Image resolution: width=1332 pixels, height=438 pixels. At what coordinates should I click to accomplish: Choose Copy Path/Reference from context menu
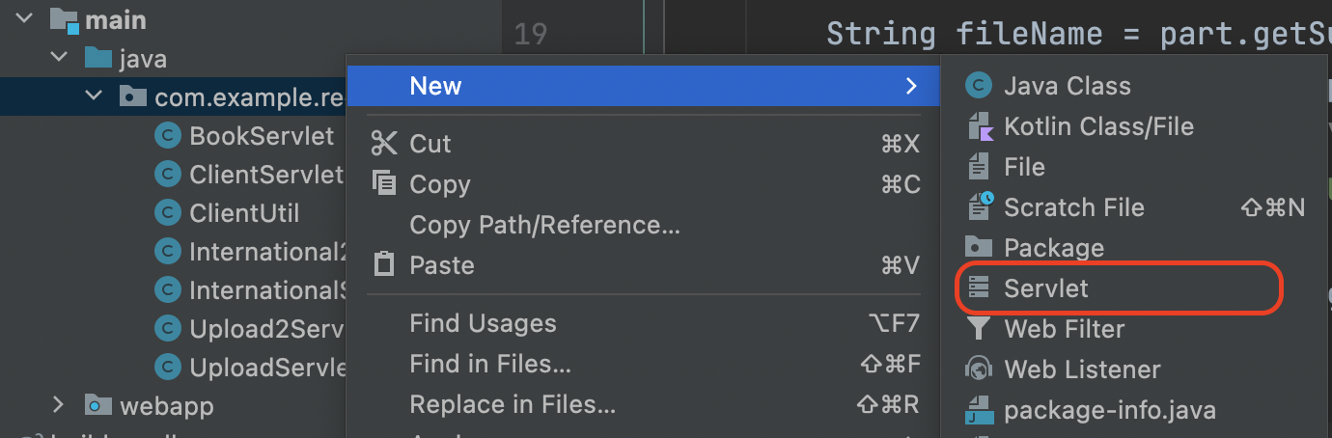coord(544,225)
